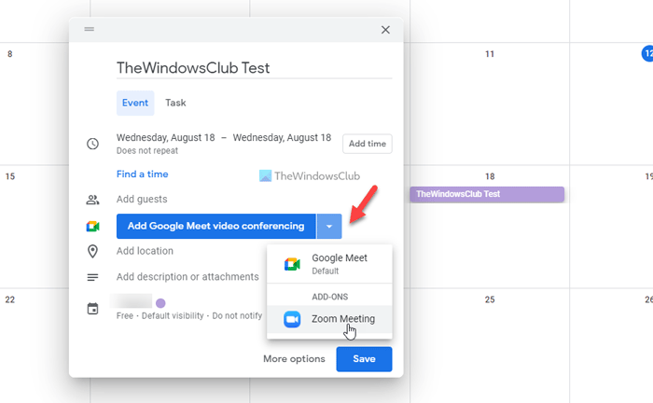653x403 pixels.
Task: Pick the purple event color circle
Action: [x=160, y=303]
